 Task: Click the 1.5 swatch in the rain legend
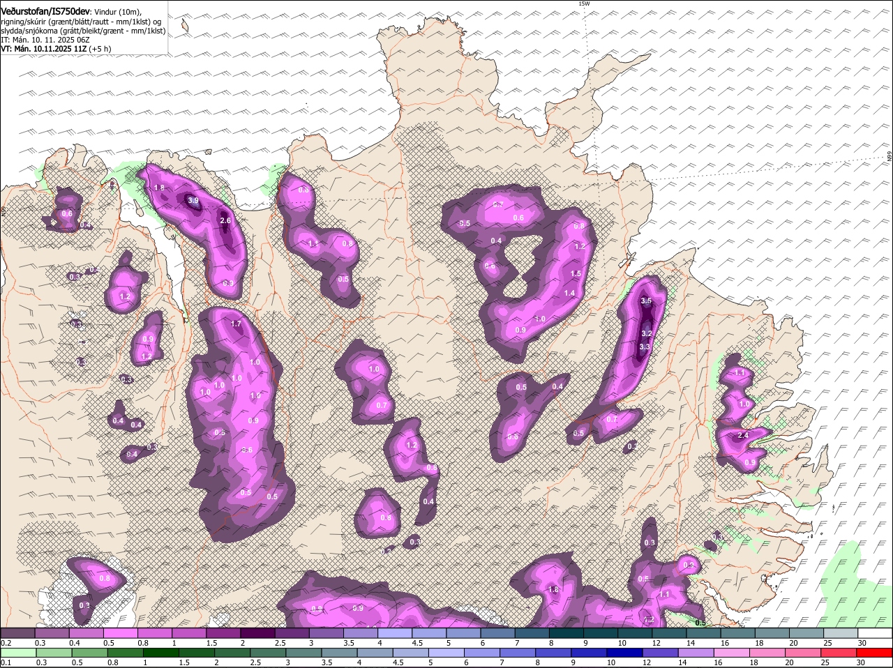[197, 653]
